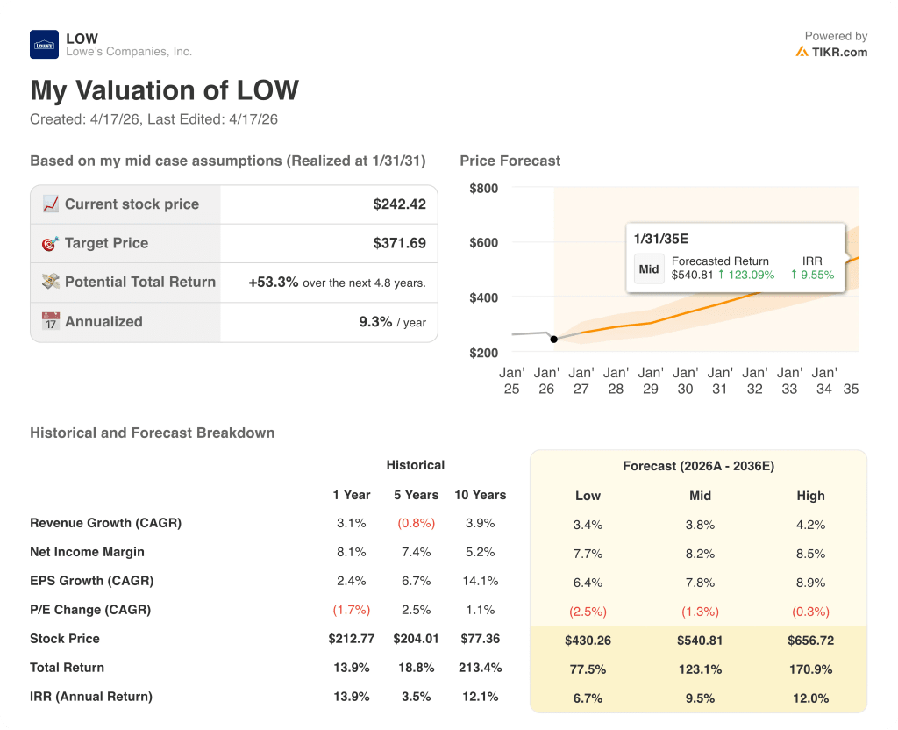Select the High column in the Forecast table
898x730 pixels.
point(811,496)
